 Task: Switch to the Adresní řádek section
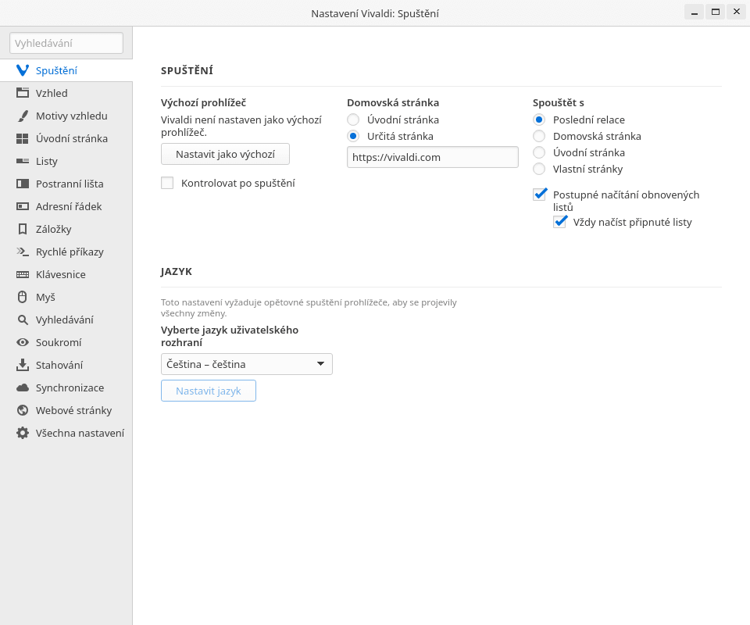tap(68, 206)
